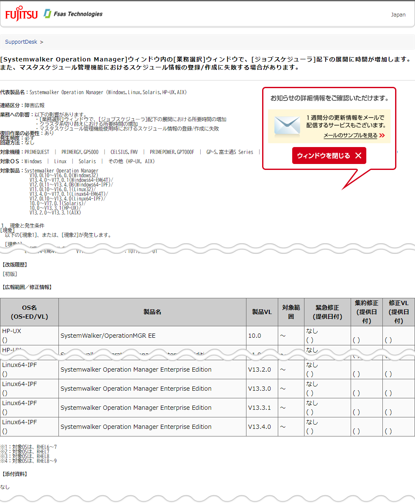Click the 10.0 version cell
Image resolution: width=415 pixels, height=503 pixels.
(x=262, y=336)
